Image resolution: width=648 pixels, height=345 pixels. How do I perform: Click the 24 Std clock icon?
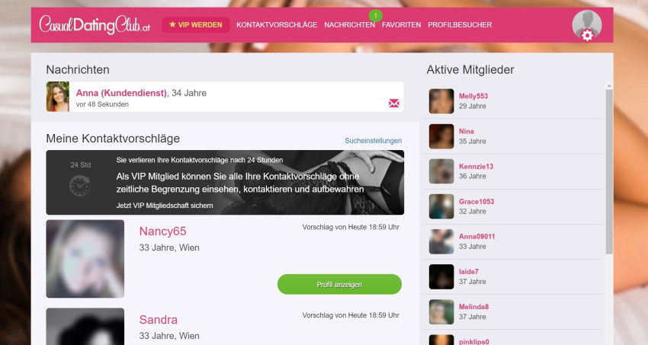(x=80, y=185)
